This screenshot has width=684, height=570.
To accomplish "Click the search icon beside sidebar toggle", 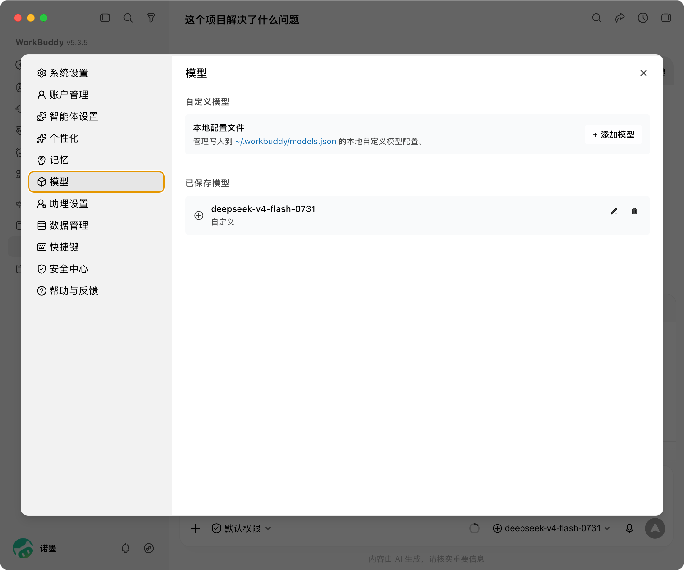I will point(128,18).
